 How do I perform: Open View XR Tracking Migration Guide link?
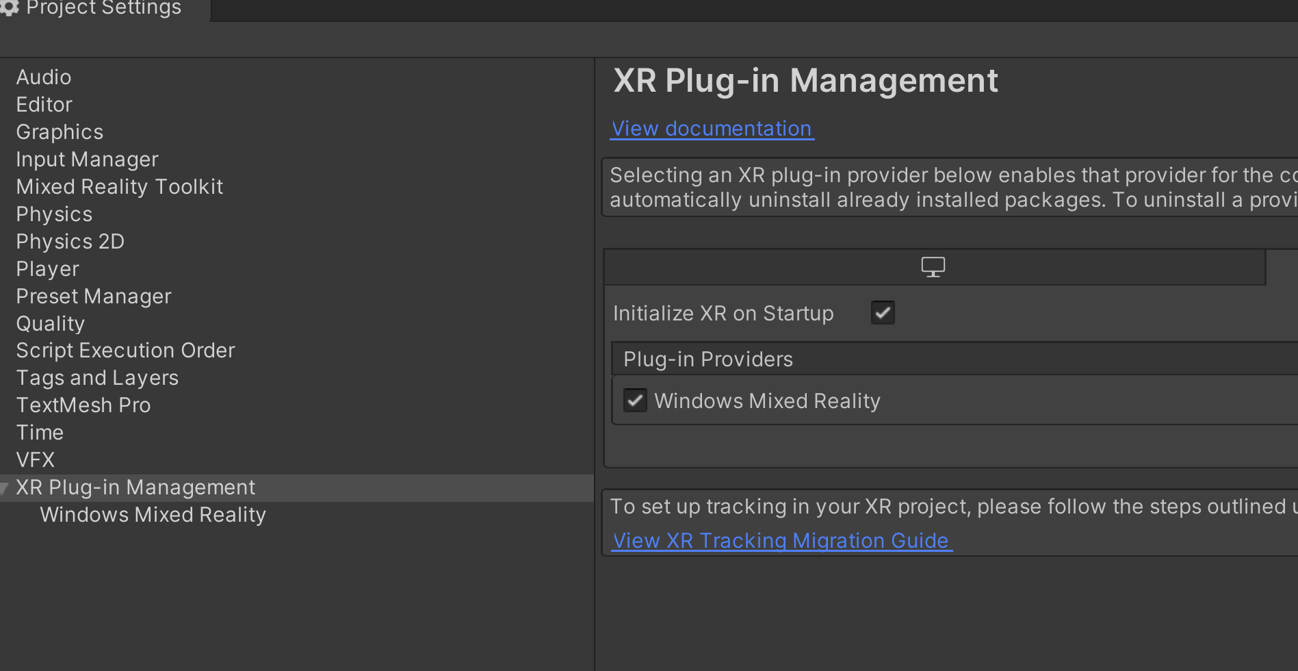click(x=781, y=541)
